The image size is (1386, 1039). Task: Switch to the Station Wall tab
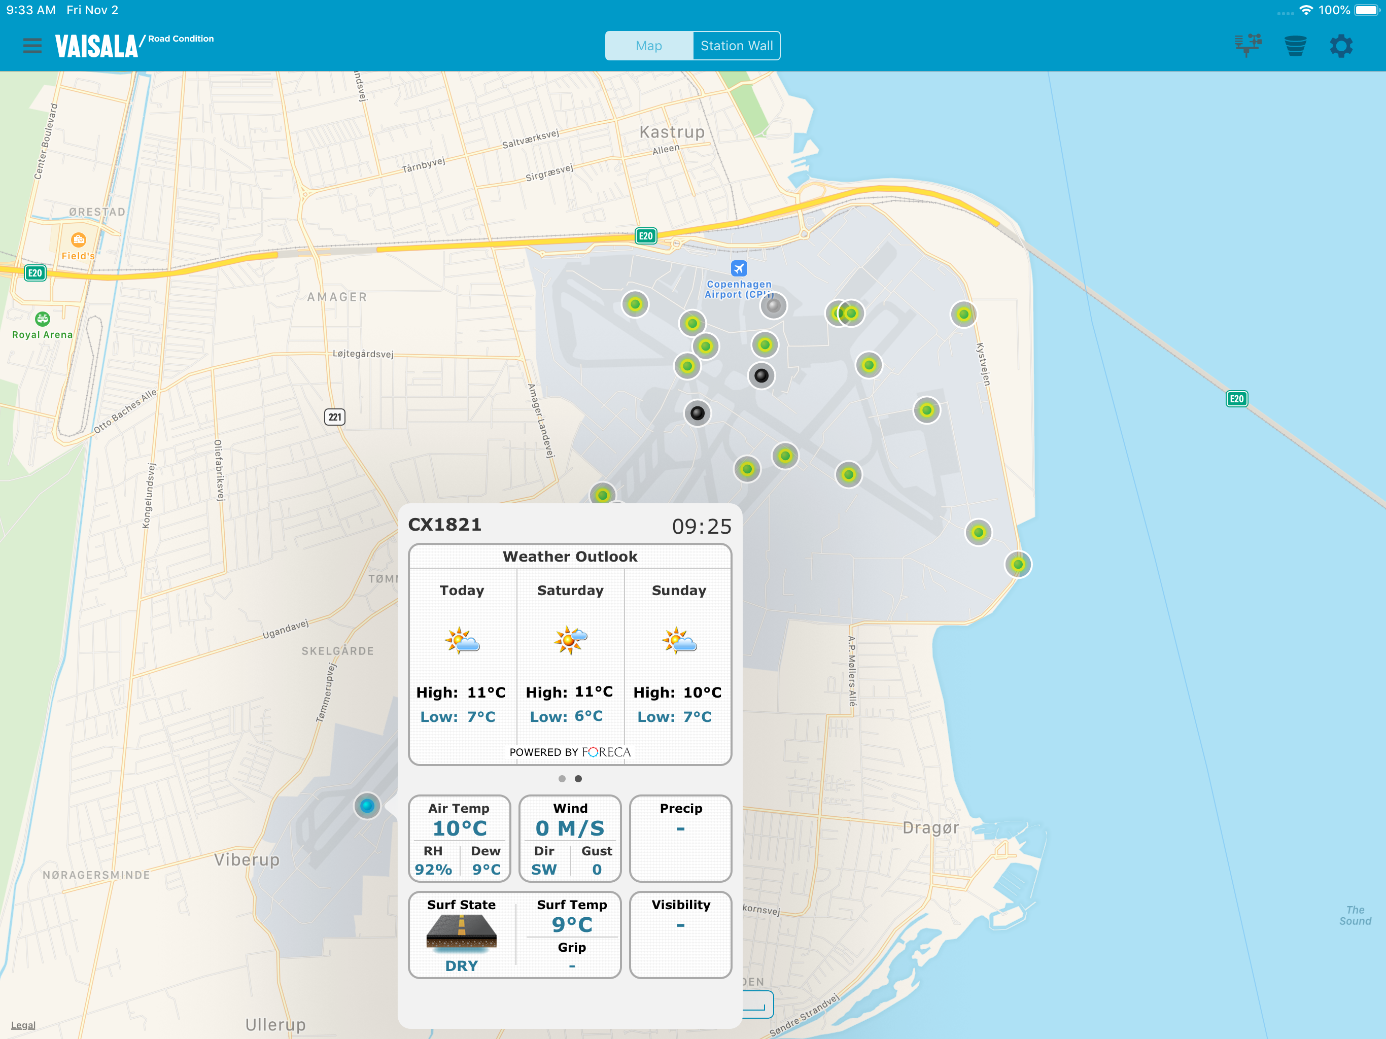pos(736,46)
